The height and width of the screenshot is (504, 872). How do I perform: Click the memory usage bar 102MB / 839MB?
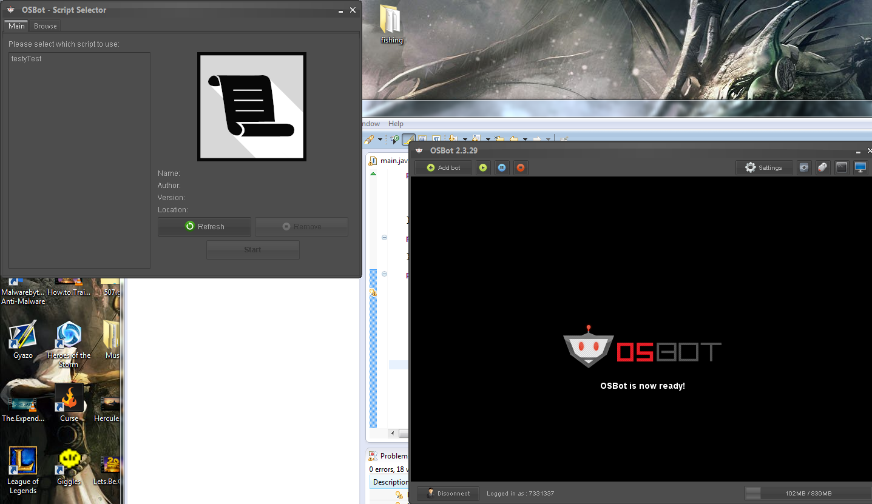click(x=808, y=493)
